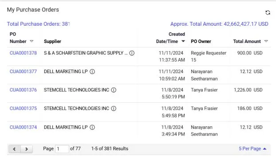This screenshot has width=276, height=164.
Task: Show info icon on CUA0001377 Dell Marketing row
Action: [x=92, y=71]
